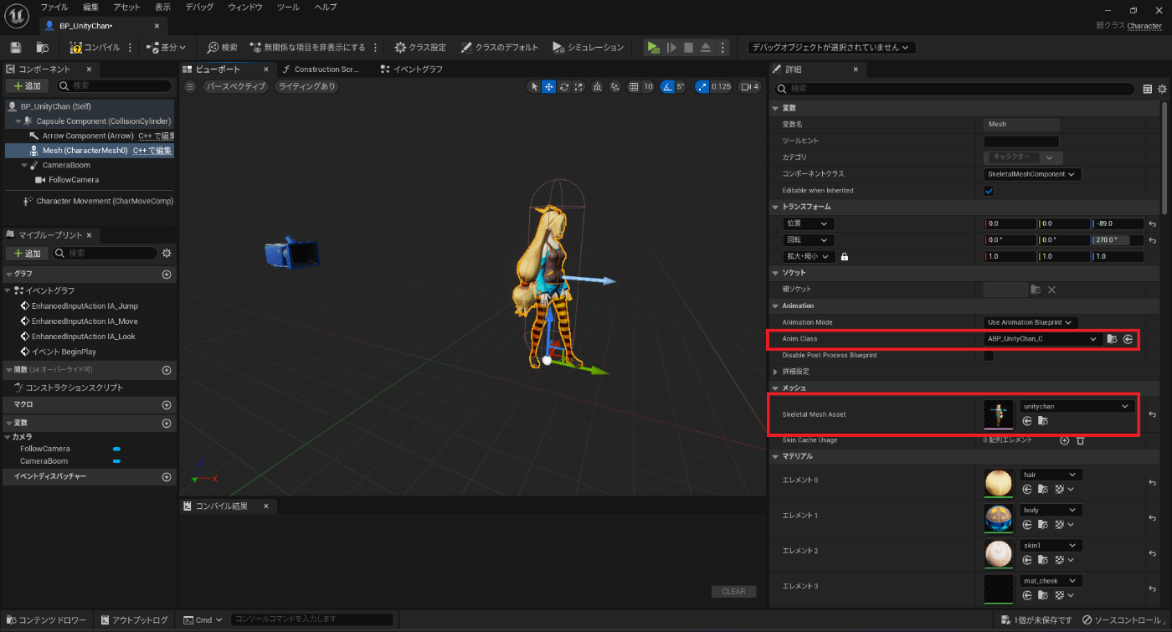Toggle world/local coordinate system icon

coord(597,86)
